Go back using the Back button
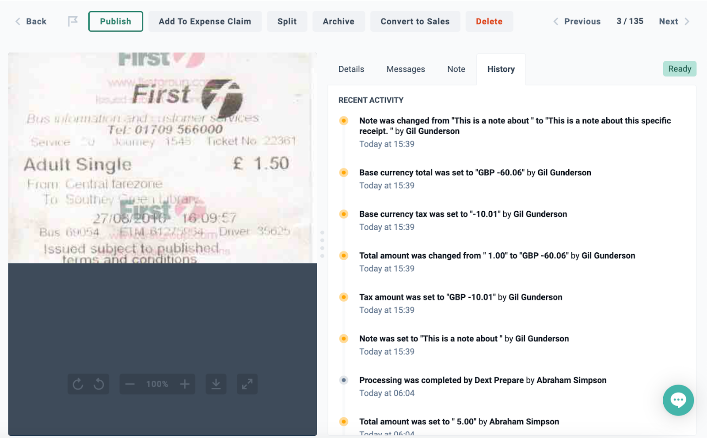Viewport: 707px width, 438px height. tap(31, 21)
